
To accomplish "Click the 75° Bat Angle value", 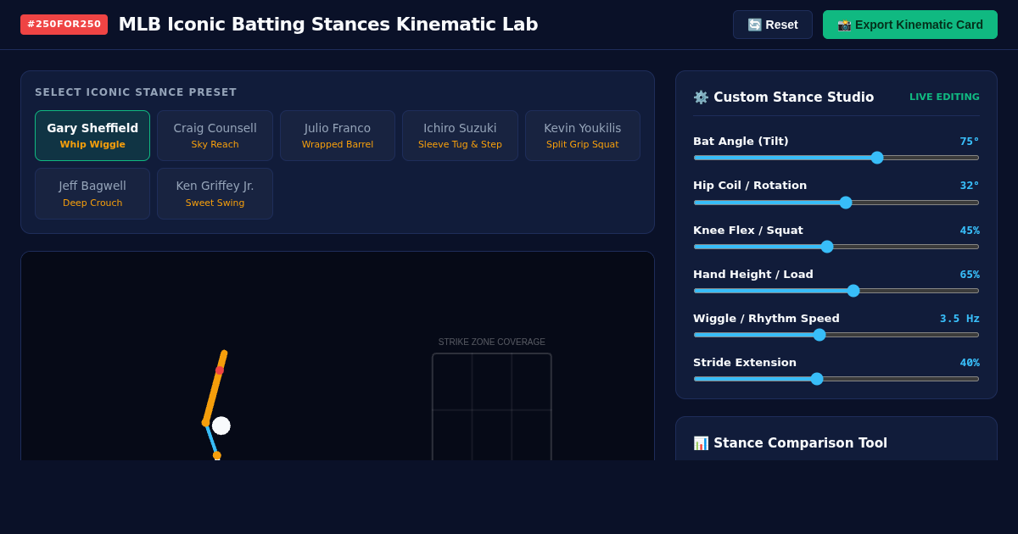I will [x=970, y=142].
